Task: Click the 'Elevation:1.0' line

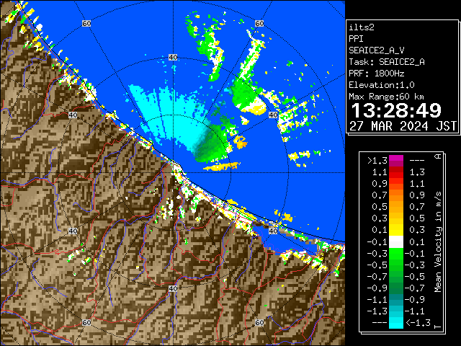Action: click(x=382, y=85)
